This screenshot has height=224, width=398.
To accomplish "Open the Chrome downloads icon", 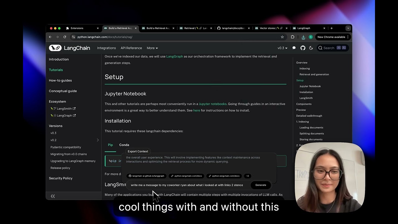I will pos(303,37).
